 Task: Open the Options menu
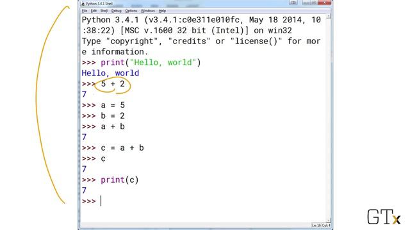tap(131, 11)
